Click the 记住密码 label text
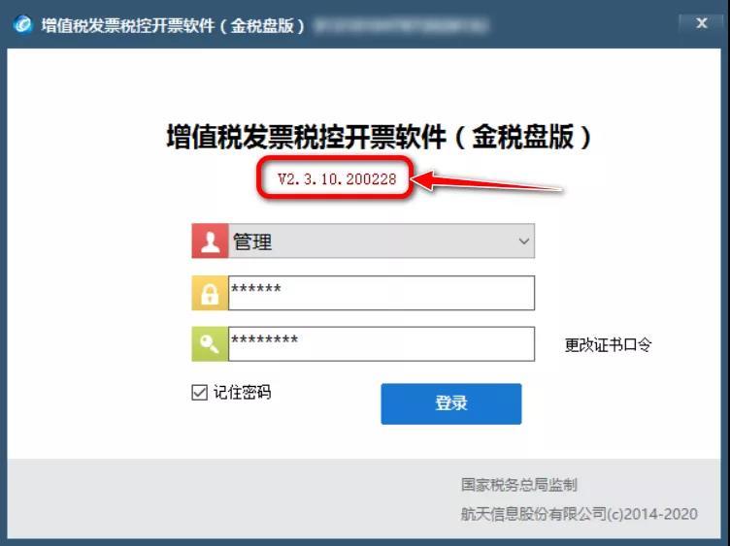Image resolution: width=730 pixels, height=546 pixels. [242, 393]
